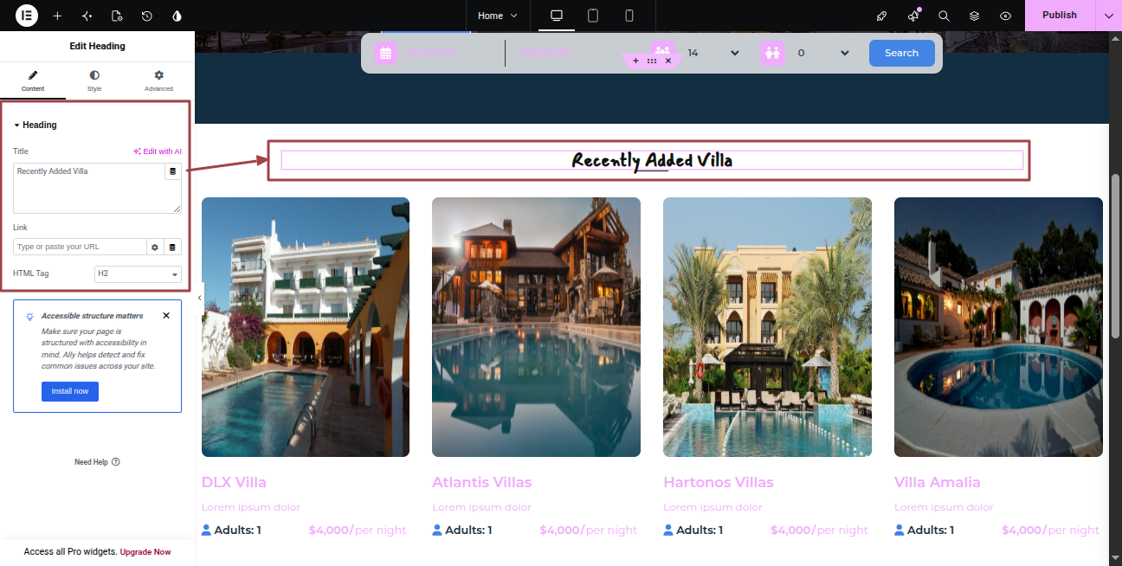The image size is (1122, 566).
Task: Click dynamic tags icon beside Title
Action: [172, 171]
